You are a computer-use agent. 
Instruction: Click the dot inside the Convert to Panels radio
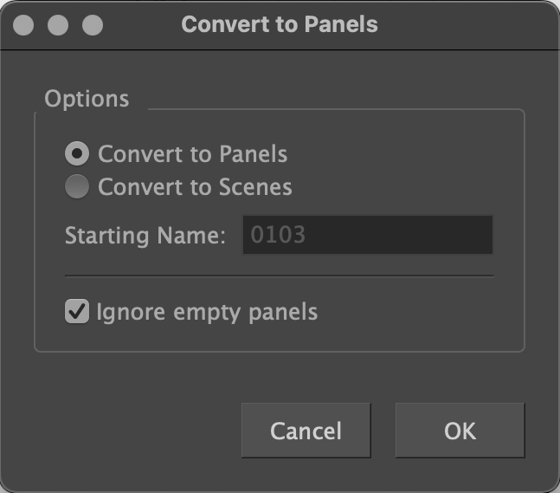click(78, 154)
